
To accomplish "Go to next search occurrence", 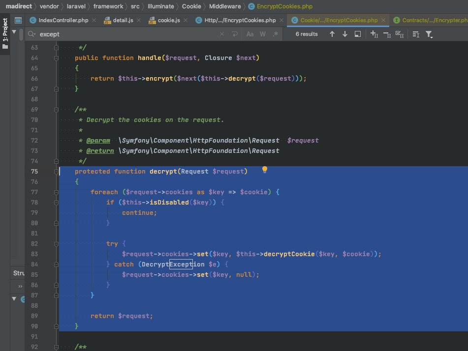I will tap(345, 34).
